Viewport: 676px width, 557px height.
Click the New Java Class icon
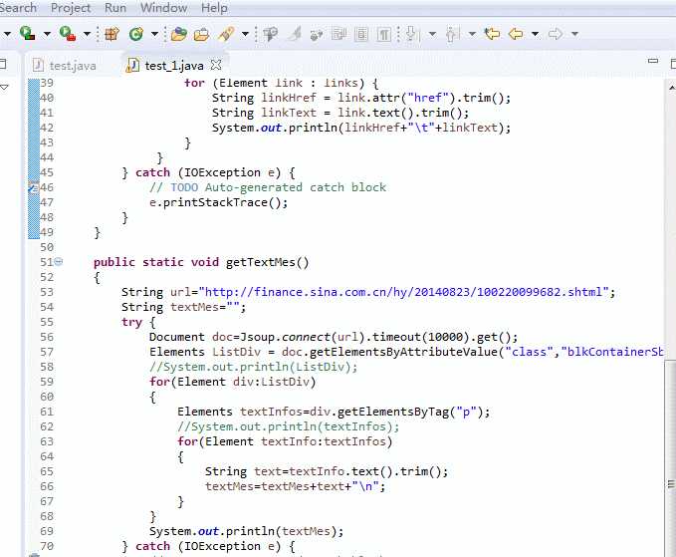pos(136,34)
